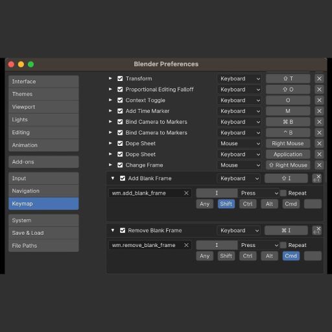Open Press dropdown for Remove Blank Frame

coord(259,245)
